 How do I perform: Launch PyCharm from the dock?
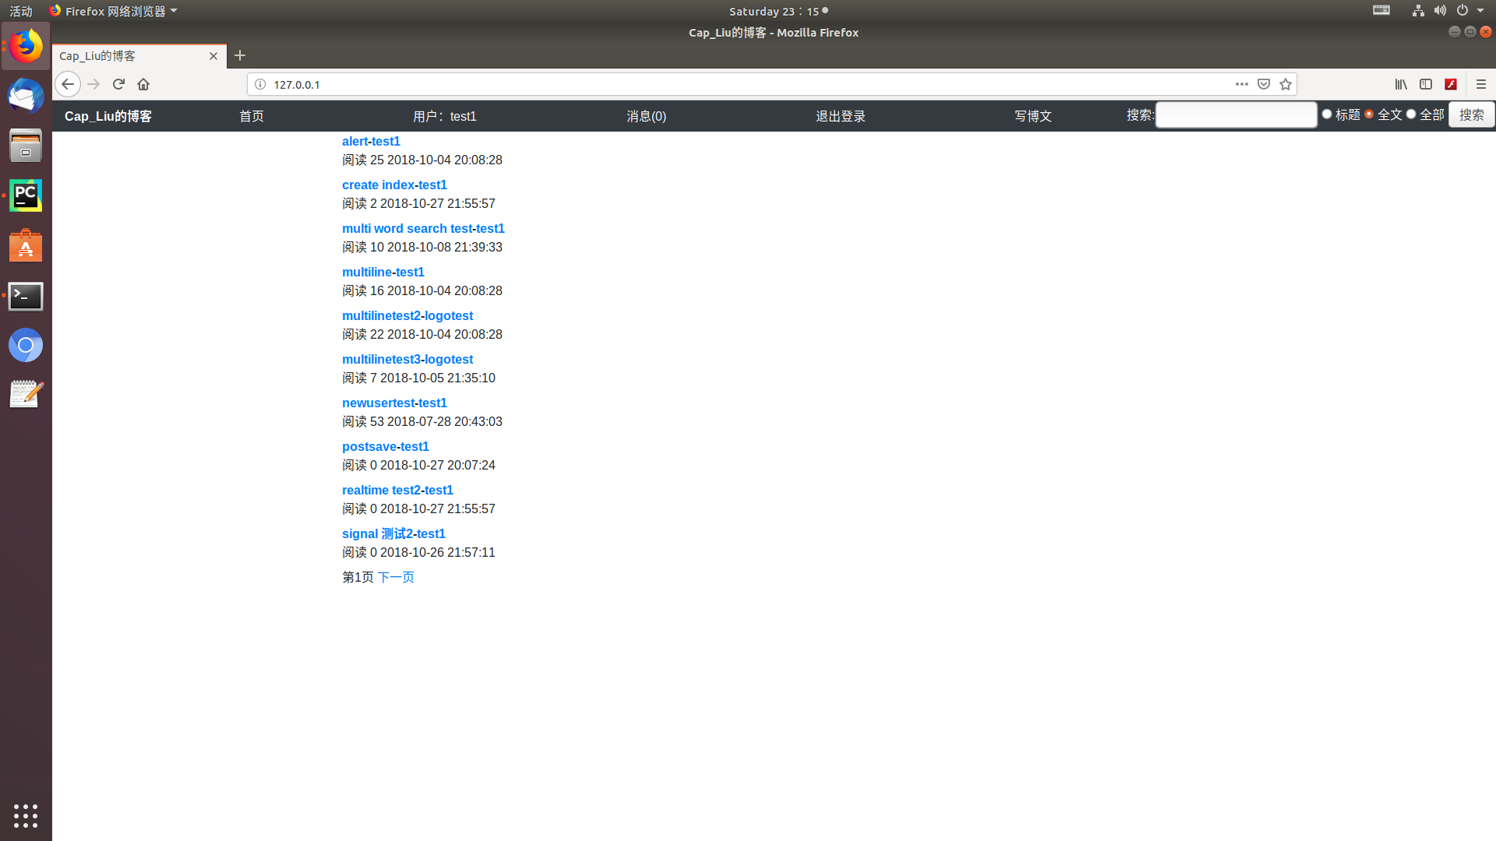tap(26, 195)
